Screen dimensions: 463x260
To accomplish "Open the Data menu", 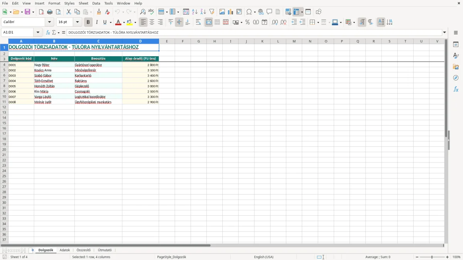I will (x=96, y=3).
